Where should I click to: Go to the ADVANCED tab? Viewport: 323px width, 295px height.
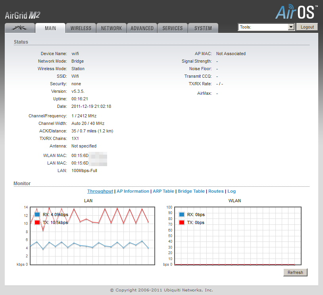coord(142,28)
